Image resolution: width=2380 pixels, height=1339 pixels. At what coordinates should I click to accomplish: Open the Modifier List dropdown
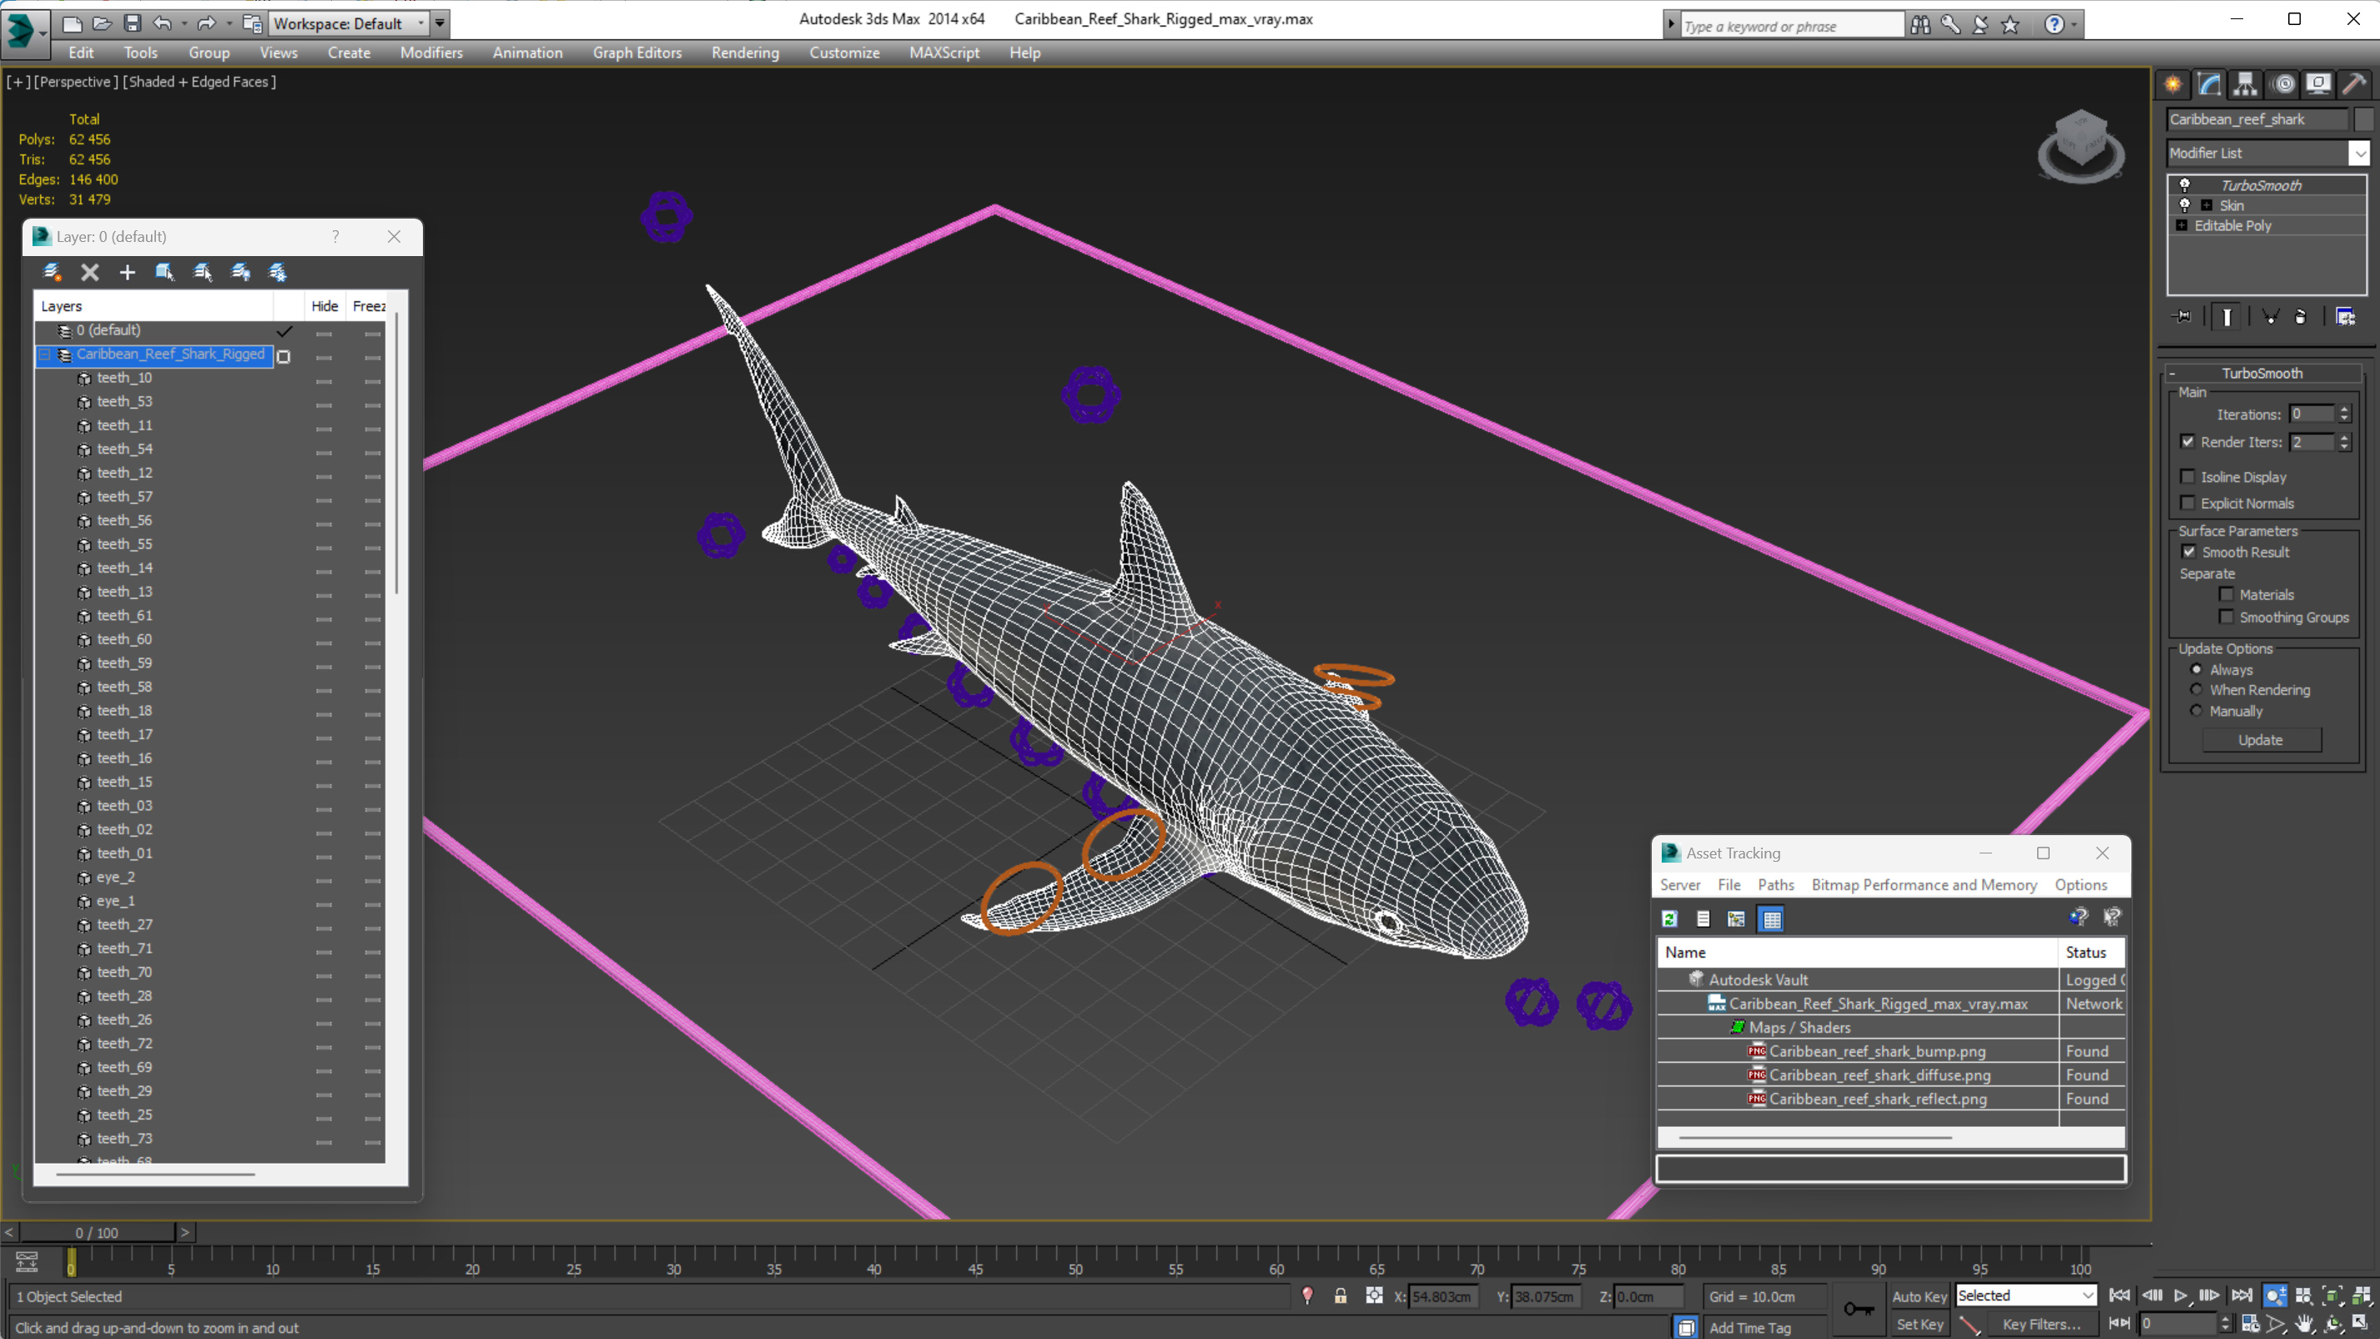pyautogui.click(x=2360, y=153)
